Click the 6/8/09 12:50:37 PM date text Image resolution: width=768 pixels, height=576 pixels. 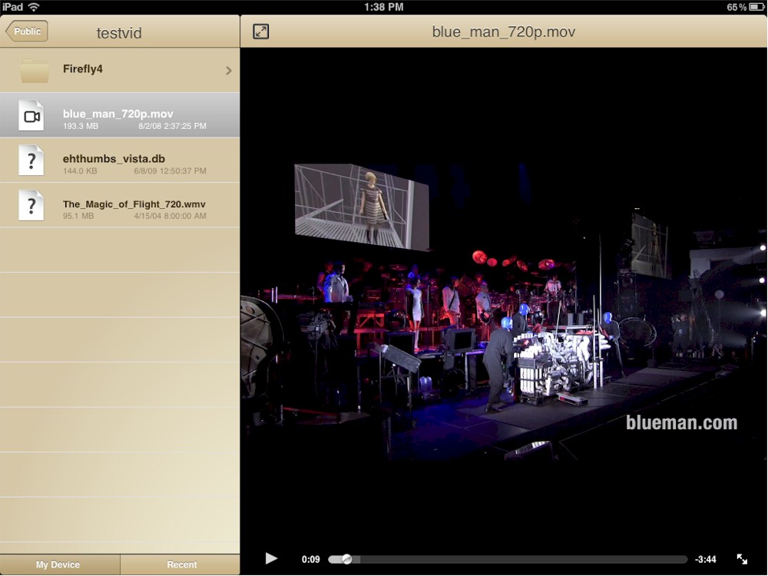[x=170, y=171]
